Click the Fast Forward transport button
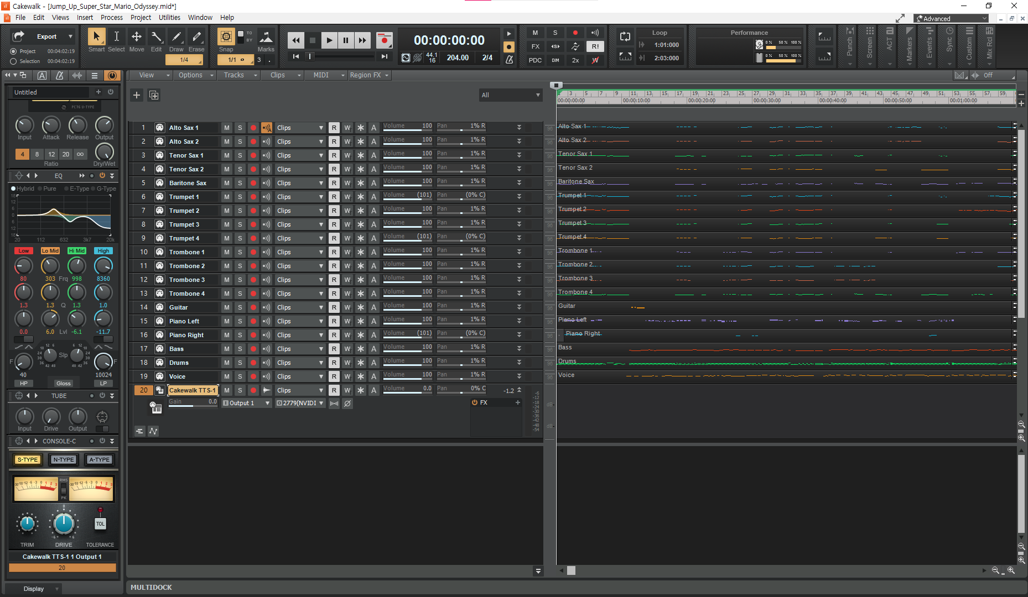This screenshot has height=597, width=1028. [x=362, y=40]
